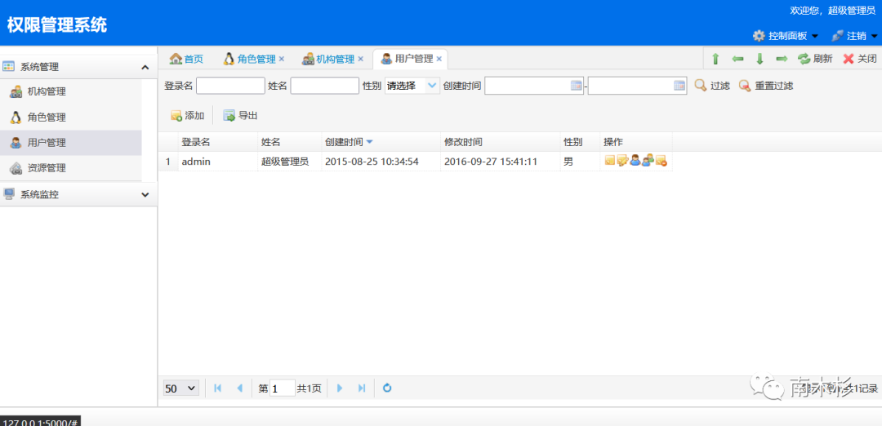Click the 修改时间 column header

pyautogui.click(x=500, y=142)
